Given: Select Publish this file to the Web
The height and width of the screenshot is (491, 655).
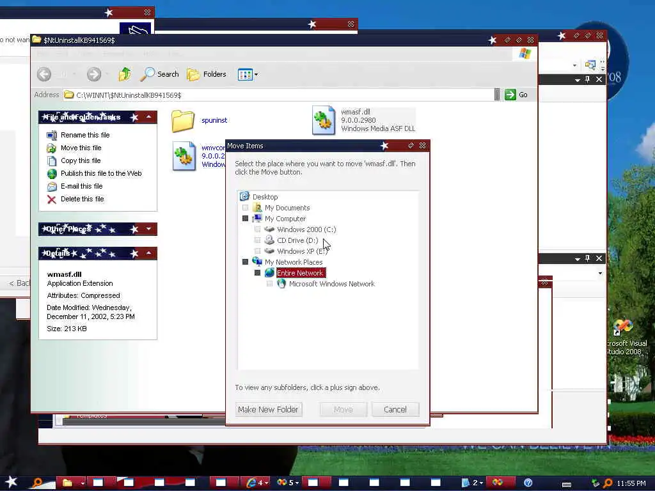Looking at the screenshot, I should [x=101, y=173].
